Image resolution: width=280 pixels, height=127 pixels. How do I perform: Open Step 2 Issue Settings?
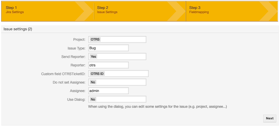[107, 10]
